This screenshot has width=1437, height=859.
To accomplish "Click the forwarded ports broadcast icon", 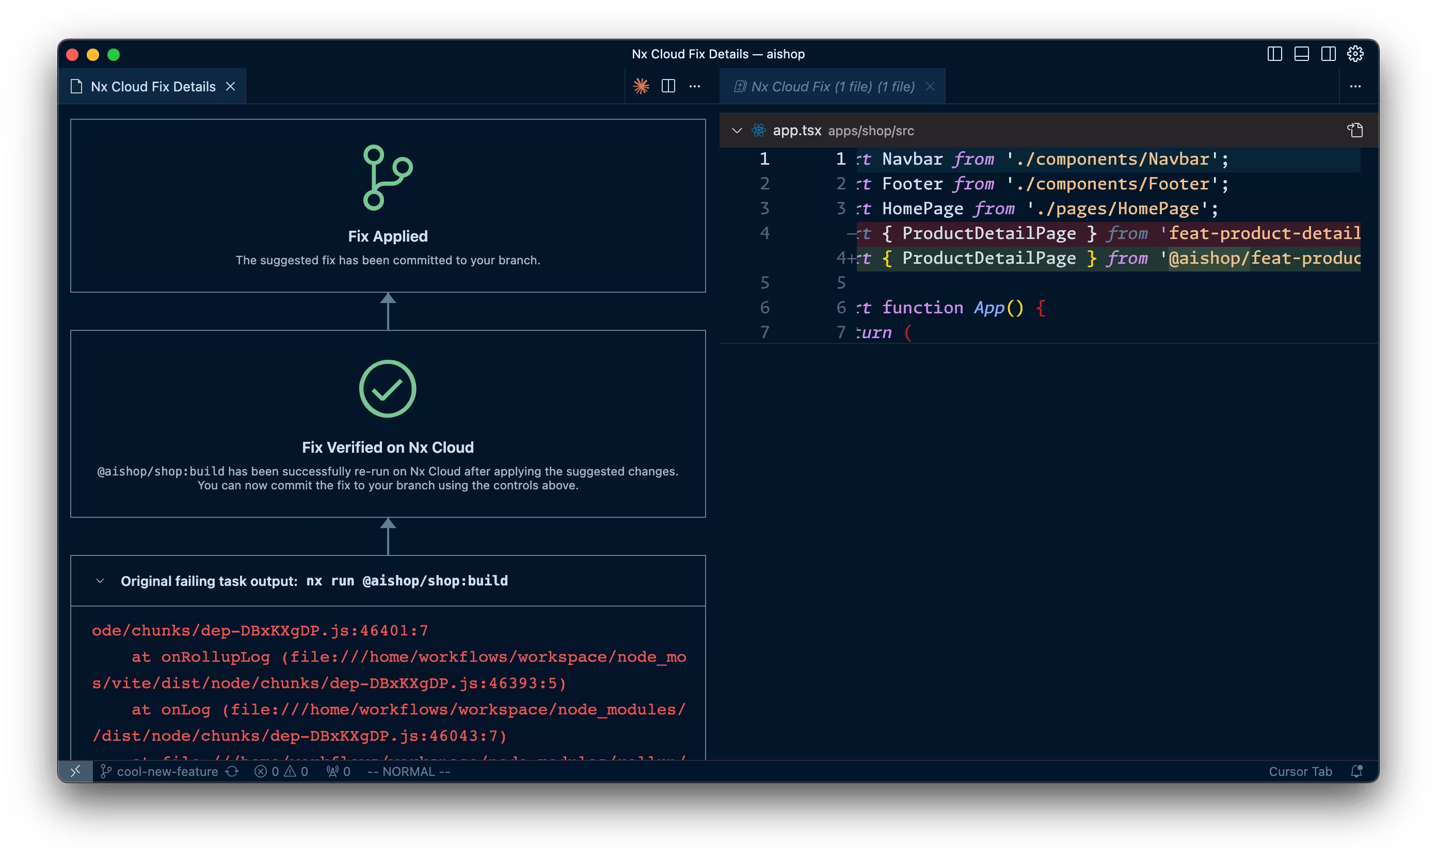I will (x=333, y=771).
